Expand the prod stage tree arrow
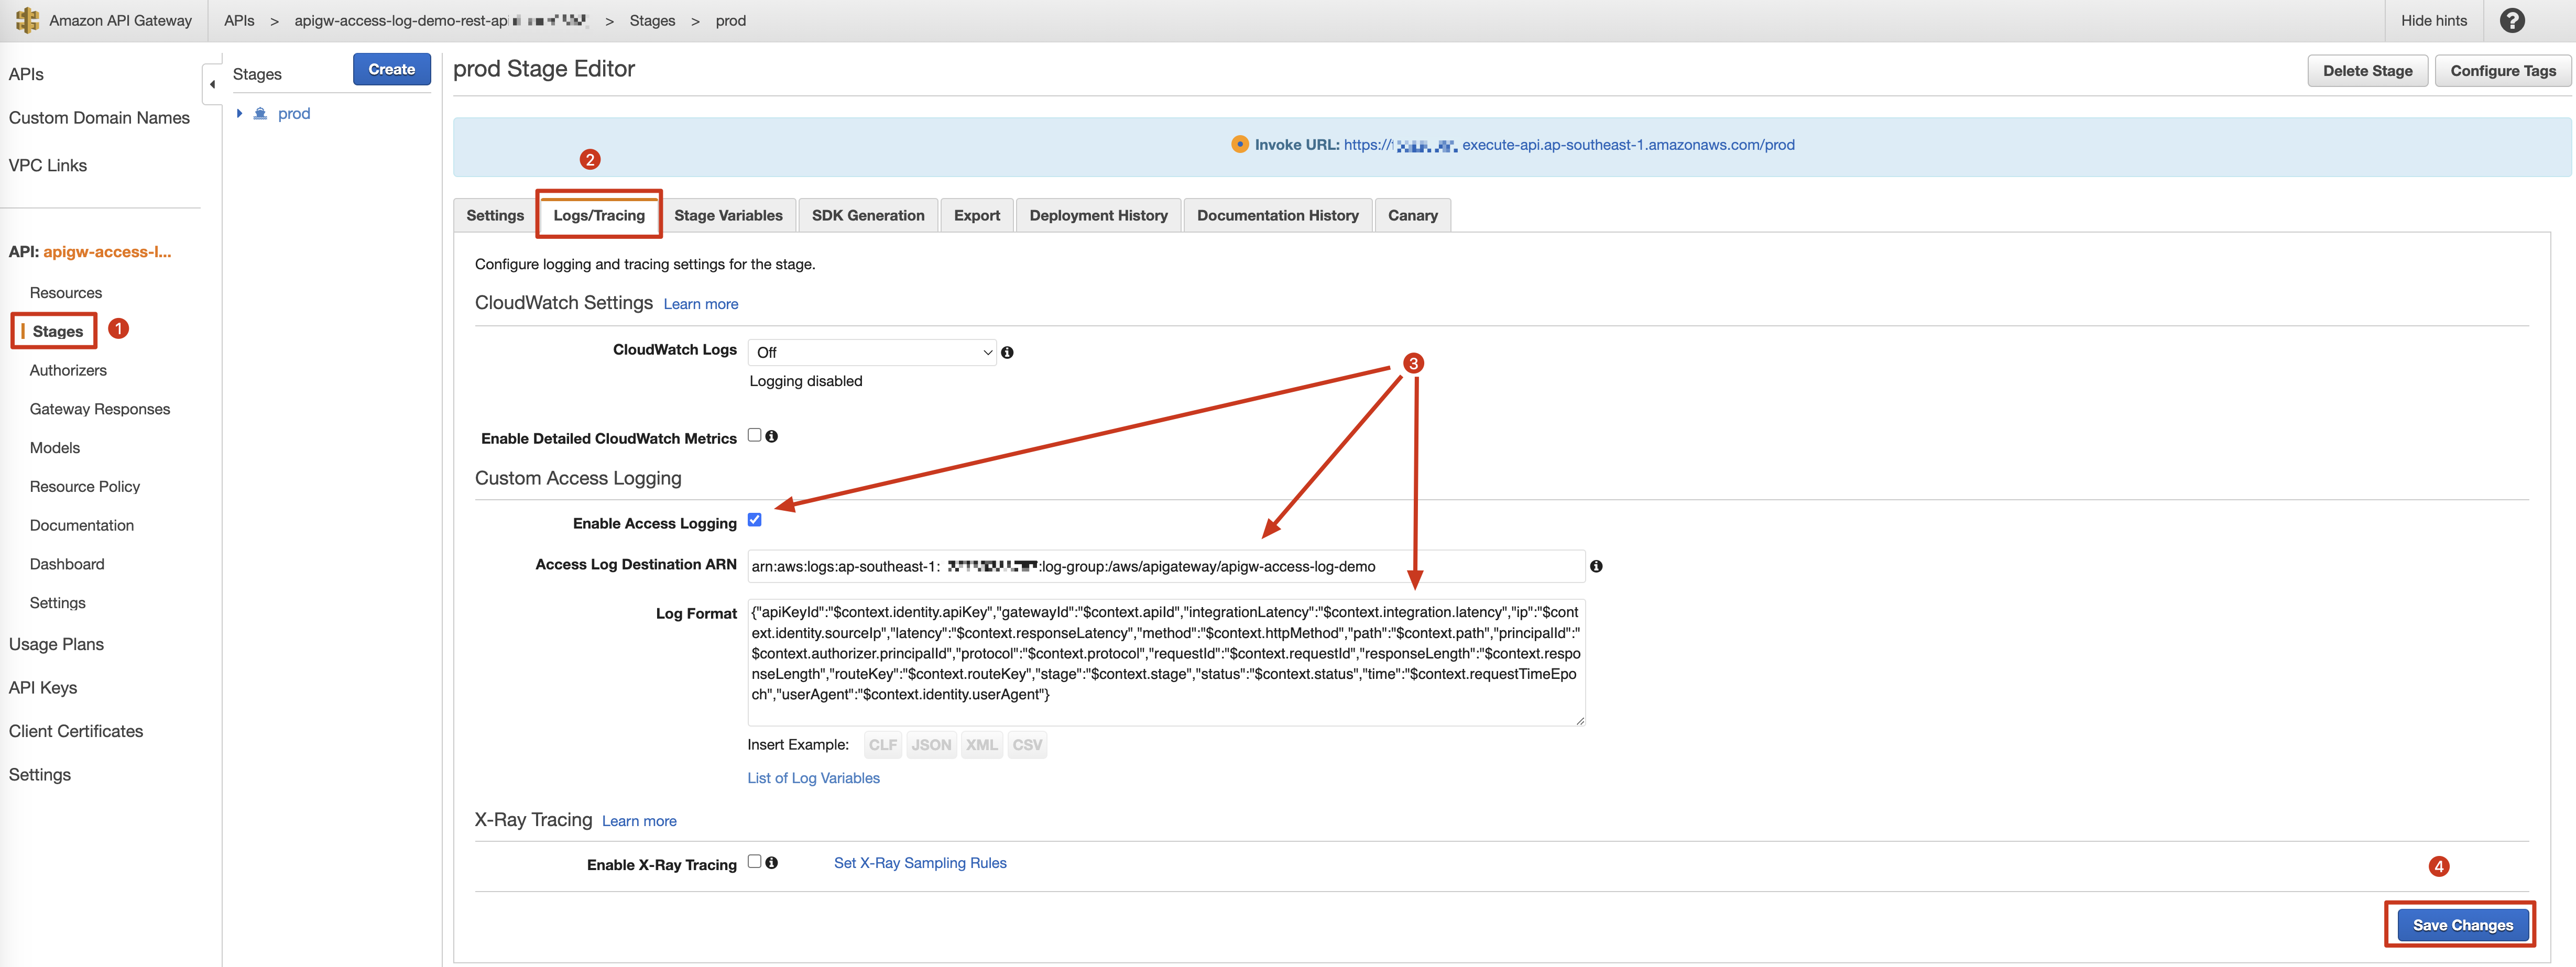2576x967 pixels. coord(239,113)
